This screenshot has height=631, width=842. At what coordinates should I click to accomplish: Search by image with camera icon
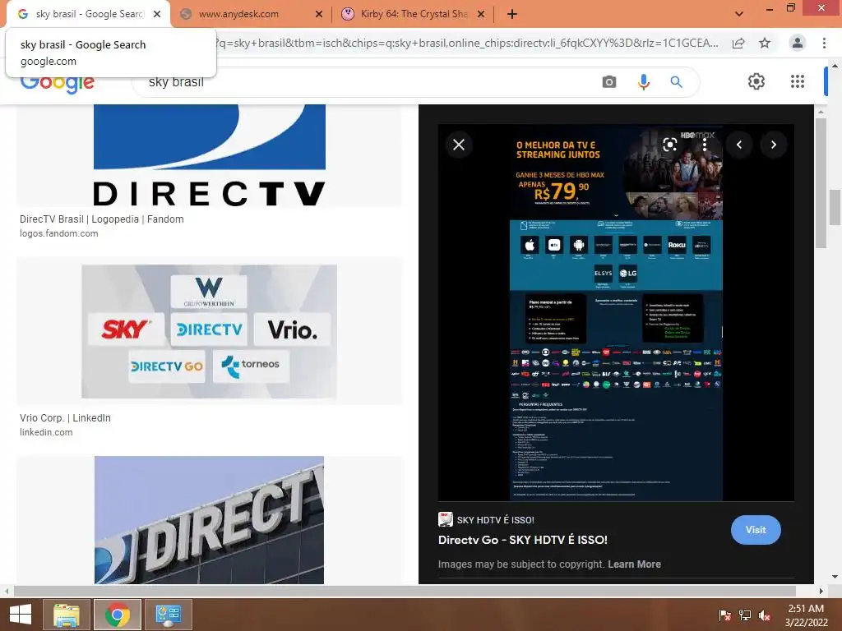609,82
